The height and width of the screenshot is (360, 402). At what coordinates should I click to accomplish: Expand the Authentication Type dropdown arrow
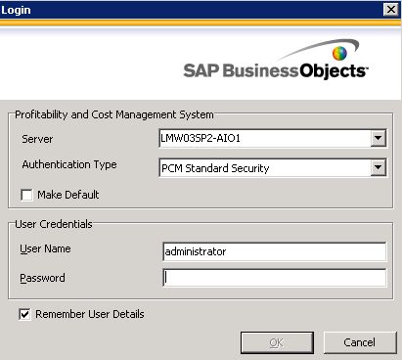pyautogui.click(x=379, y=167)
